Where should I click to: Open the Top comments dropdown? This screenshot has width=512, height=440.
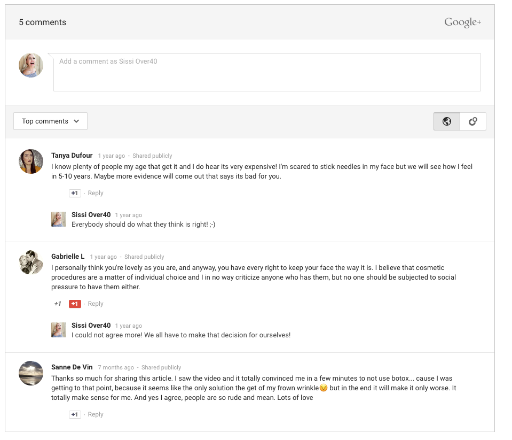tap(50, 121)
